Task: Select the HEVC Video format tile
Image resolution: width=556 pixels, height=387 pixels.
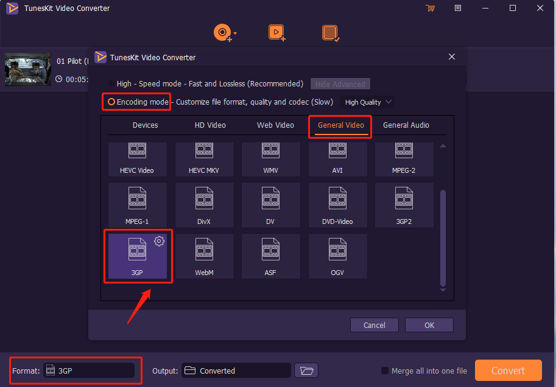Action: [137, 159]
